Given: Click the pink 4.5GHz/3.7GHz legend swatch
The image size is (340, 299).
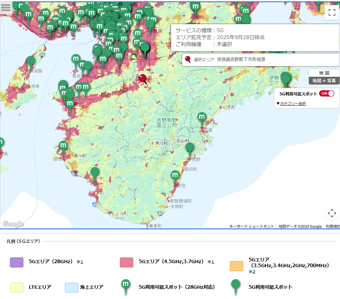Looking at the screenshot, I should [x=126, y=262].
